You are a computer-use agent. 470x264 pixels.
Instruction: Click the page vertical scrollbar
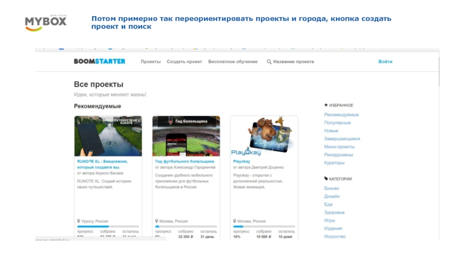click(x=439, y=72)
